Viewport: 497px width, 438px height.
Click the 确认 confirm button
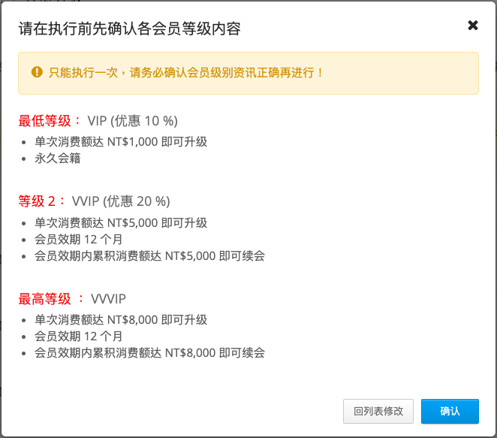point(450,411)
